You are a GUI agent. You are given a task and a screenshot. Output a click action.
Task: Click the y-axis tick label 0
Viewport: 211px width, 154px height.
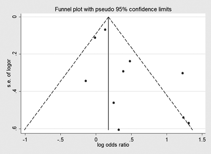tap(14, 17)
